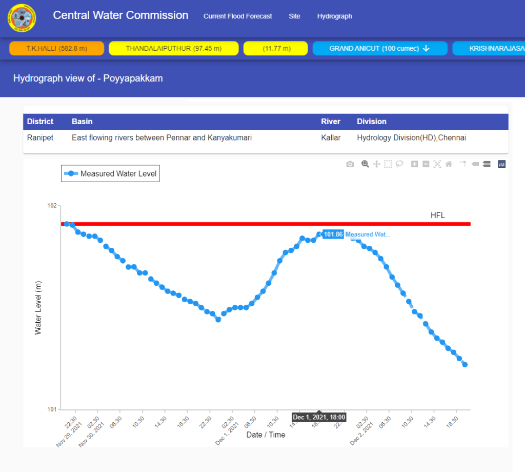Enable compare data on hover

click(x=487, y=164)
